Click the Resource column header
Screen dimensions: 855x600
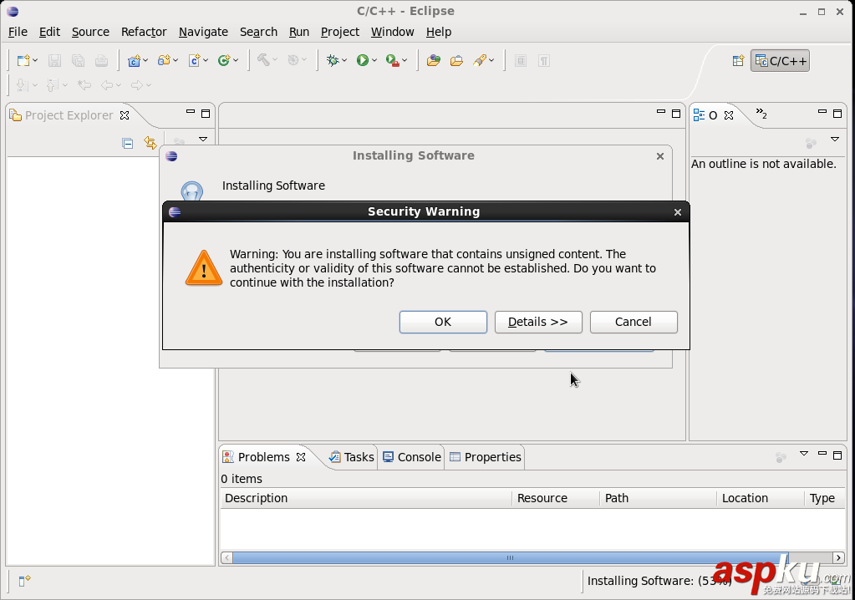556,498
